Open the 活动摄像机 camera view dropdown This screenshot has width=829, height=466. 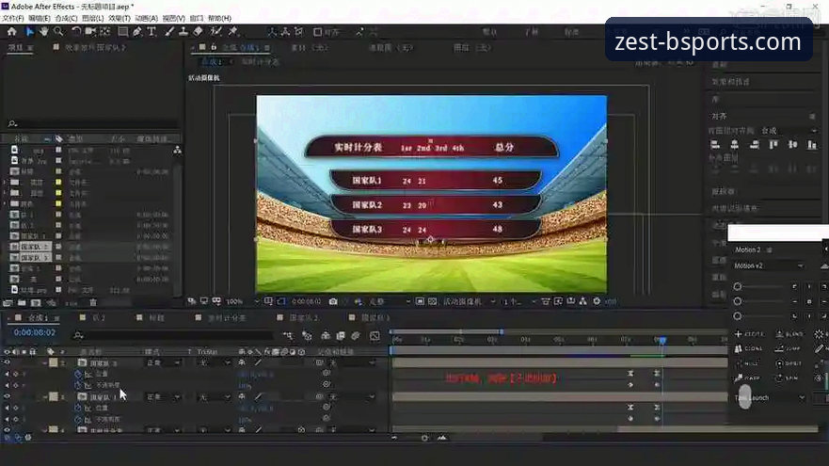point(470,301)
